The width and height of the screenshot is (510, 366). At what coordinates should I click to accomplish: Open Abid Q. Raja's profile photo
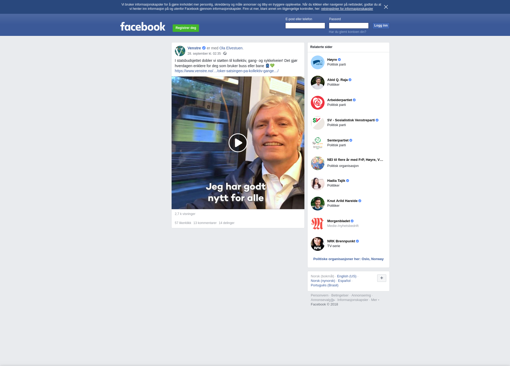(x=318, y=83)
